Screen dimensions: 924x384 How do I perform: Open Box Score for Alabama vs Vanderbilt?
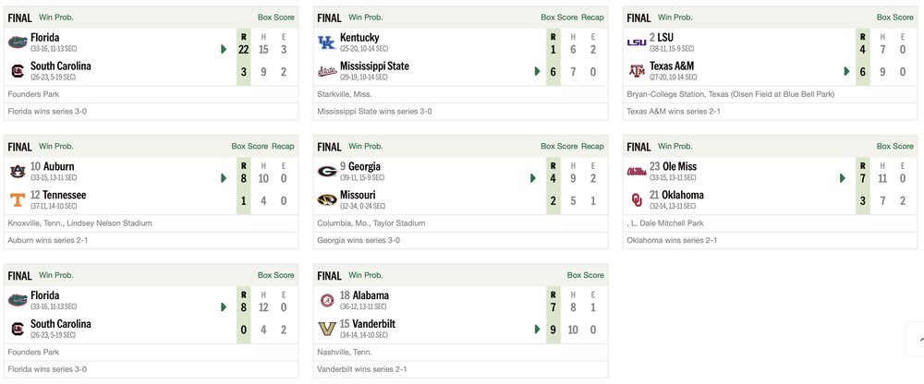coord(586,275)
